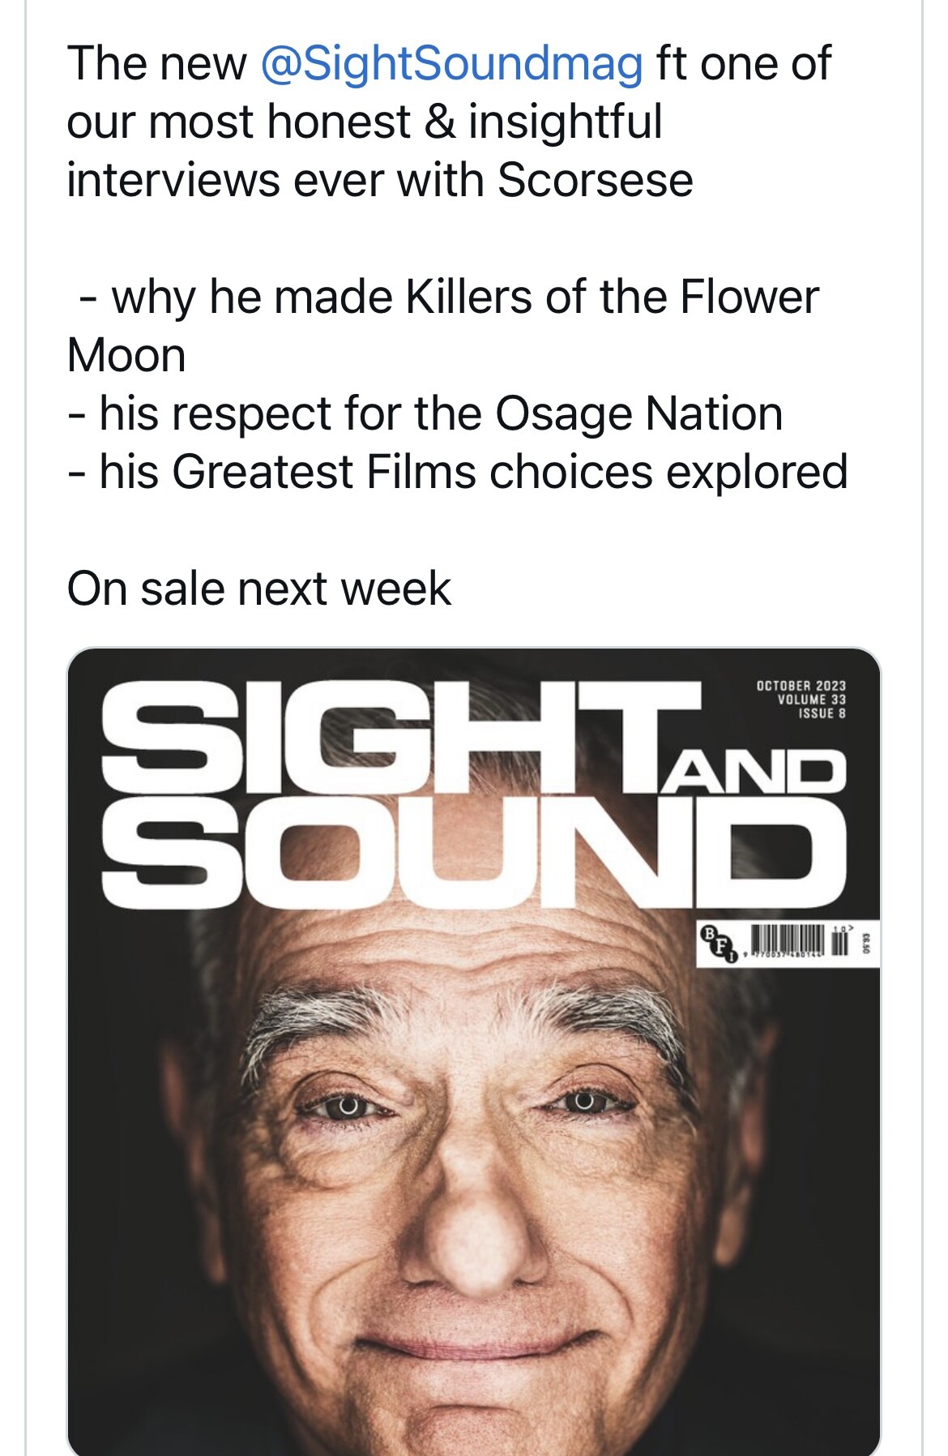
Task: Open the @SightSoundmag mention link
Action: tap(451, 64)
